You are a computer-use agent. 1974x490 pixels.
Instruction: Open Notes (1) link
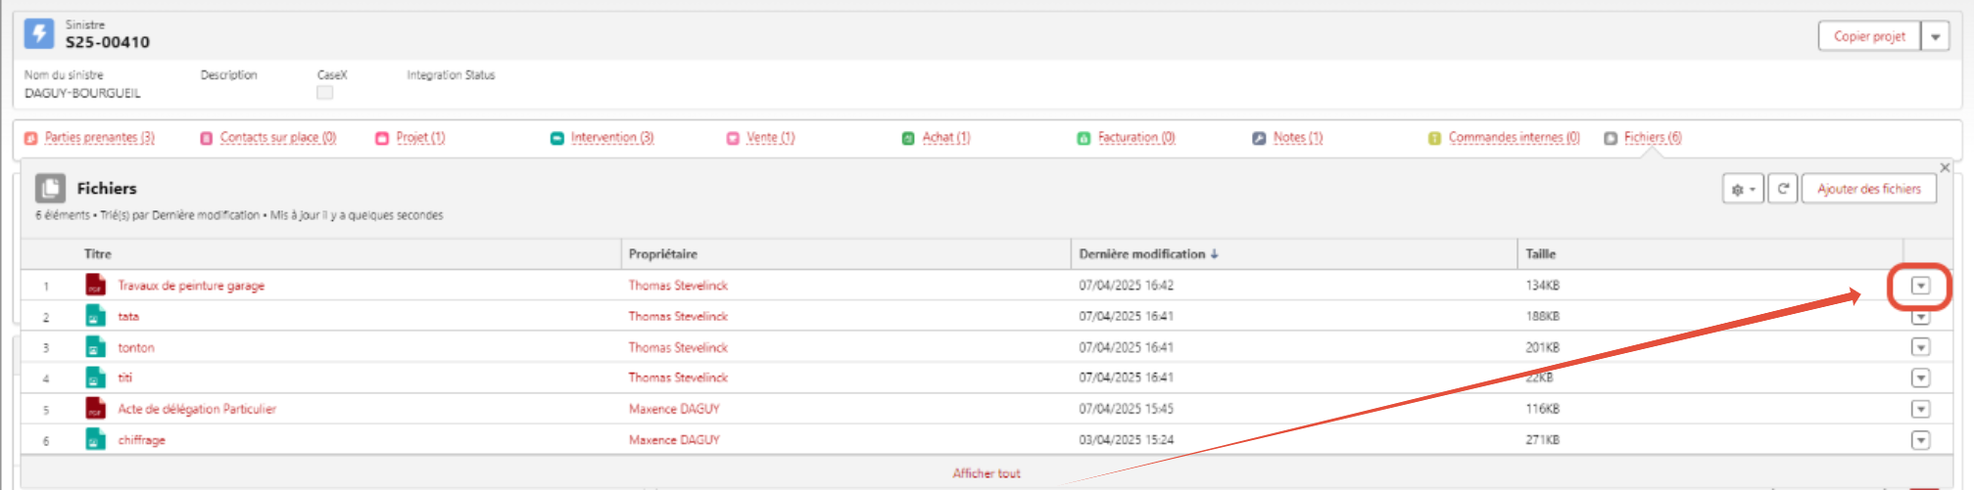click(1298, 138)
